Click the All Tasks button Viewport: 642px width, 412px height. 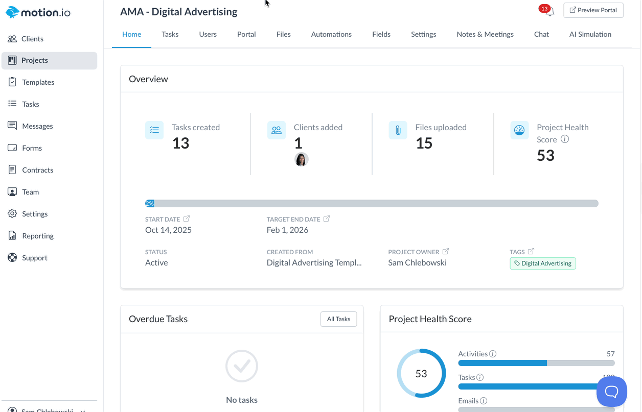(x=338, y=319)
